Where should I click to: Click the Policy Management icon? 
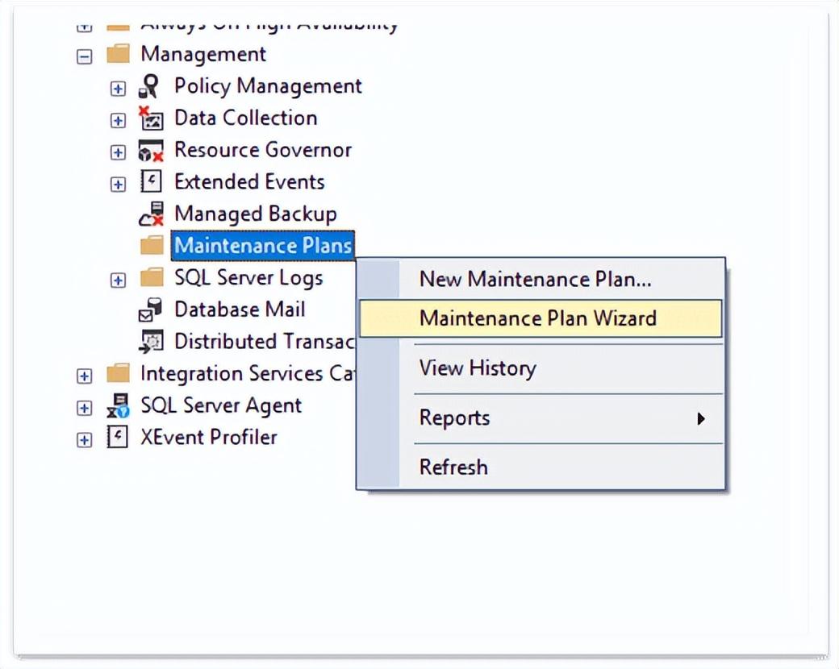[151, 86]
